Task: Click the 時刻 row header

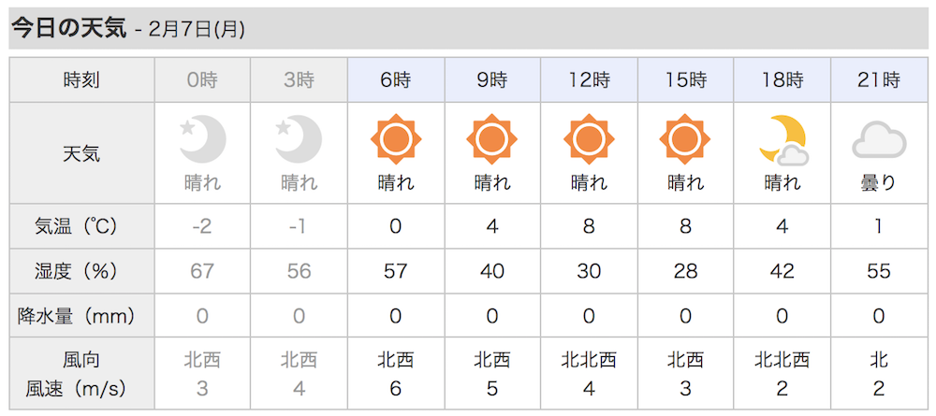Action: [81, 79]
